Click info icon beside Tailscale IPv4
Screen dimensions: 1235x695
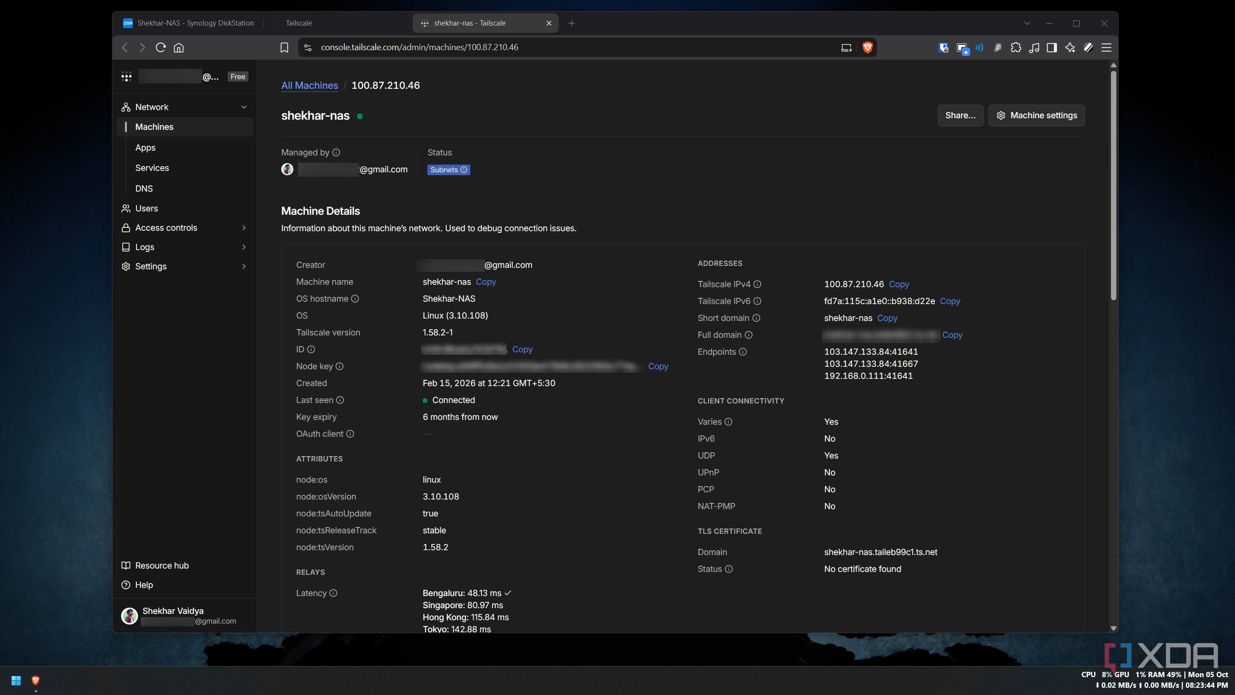[757, 284]
